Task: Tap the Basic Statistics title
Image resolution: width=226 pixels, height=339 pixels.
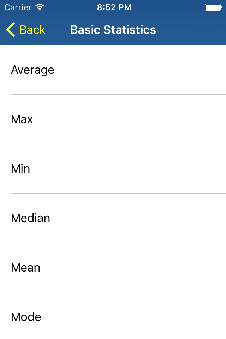Action: (x=113, y=30)
